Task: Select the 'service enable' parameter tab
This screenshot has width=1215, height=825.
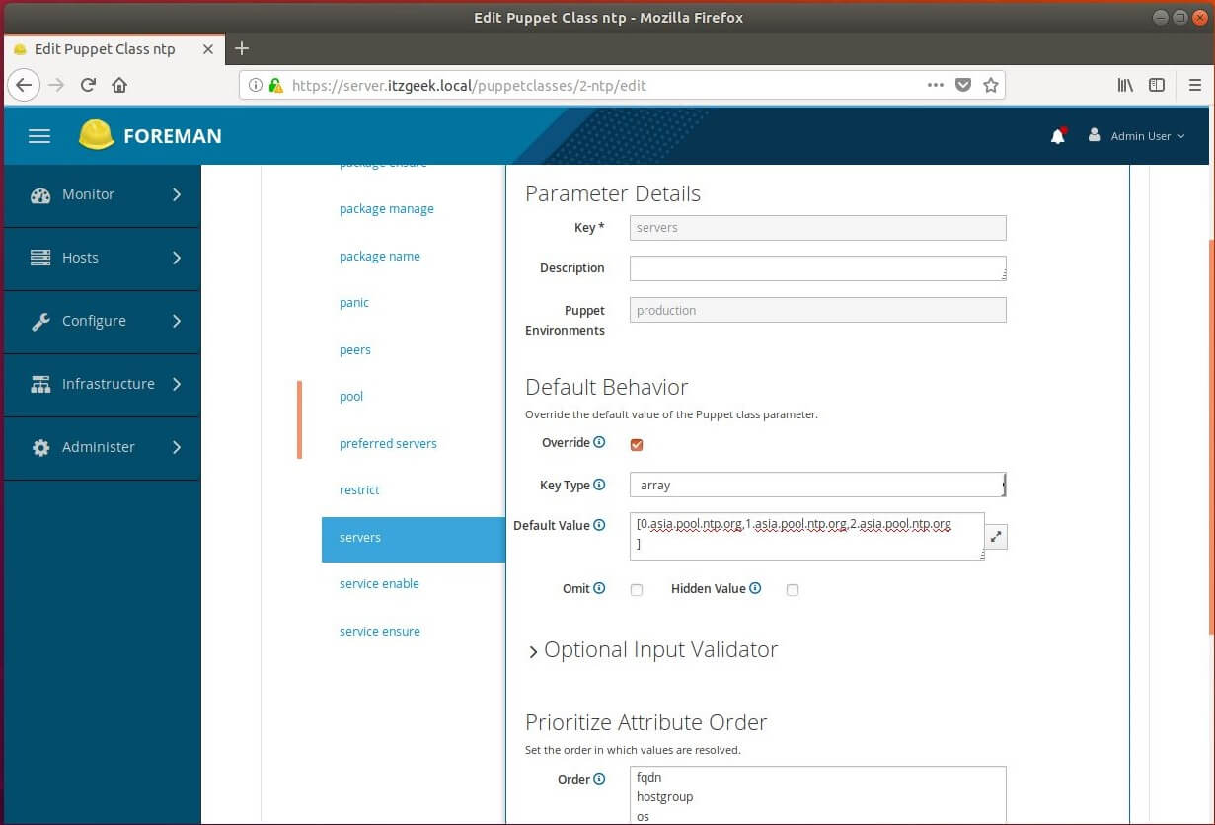Action: (379, 584)
